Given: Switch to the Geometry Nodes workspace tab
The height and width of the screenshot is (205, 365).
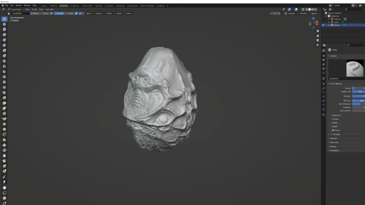Looking at the screenshot, I should click(x=147, y=6).
